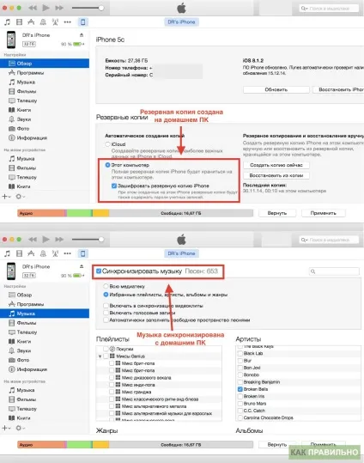The height and width of the screenshot is (463, 364).
Task: Open the three-dots More menu in Overview window
Action: click(x=68, y=21)
